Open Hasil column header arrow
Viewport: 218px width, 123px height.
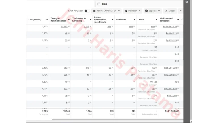click(x=156, y=20)
